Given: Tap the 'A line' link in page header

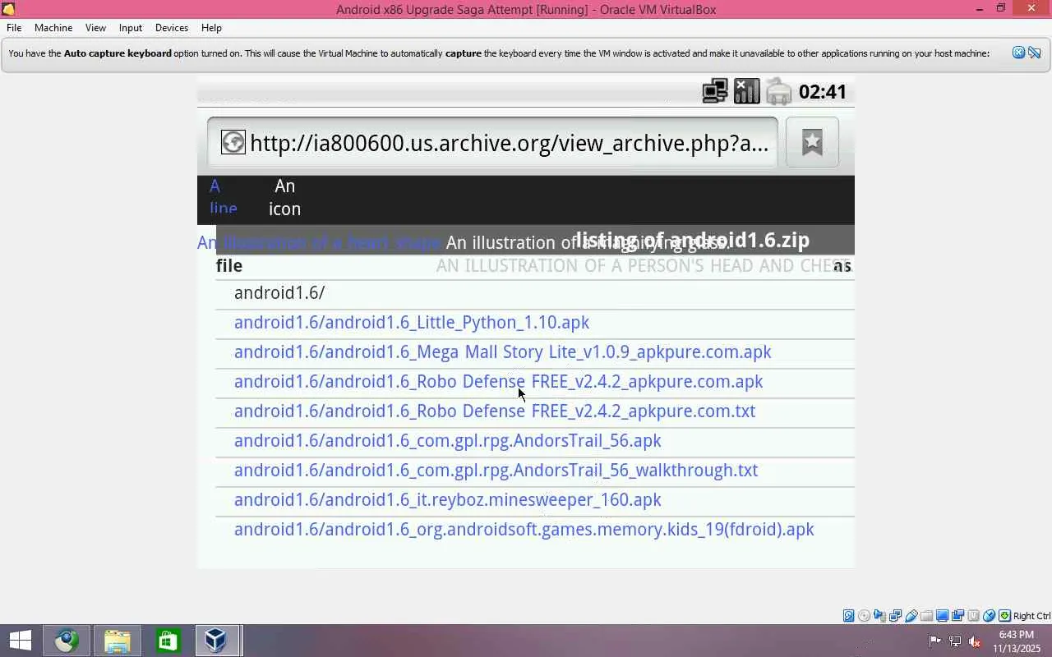Looking at the screenshot, I should coord(223,197).
